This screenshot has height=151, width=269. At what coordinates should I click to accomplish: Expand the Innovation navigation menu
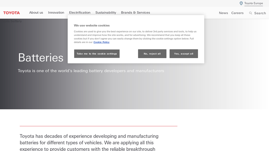pos(56,12)
